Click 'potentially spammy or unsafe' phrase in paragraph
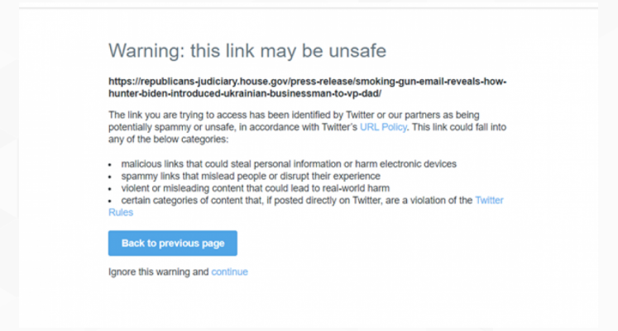This screenshot has height=331, width=618. [x=172, y=127]
